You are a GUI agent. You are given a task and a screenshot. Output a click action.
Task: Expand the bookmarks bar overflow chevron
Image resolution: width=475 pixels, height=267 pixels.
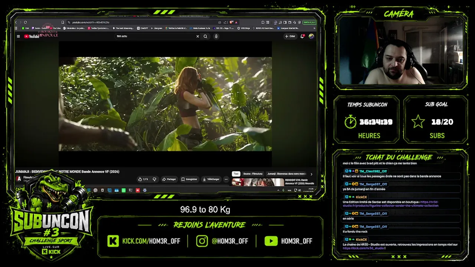click(314, 28)
